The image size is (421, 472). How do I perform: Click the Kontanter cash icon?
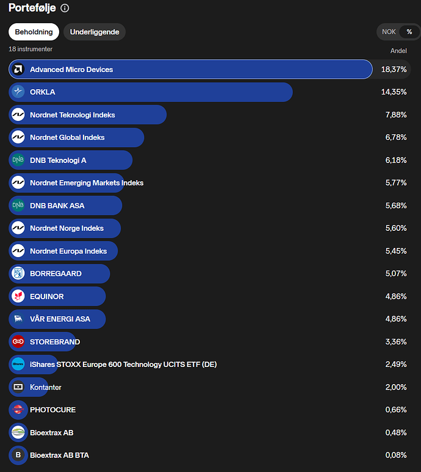coord(18,387)
